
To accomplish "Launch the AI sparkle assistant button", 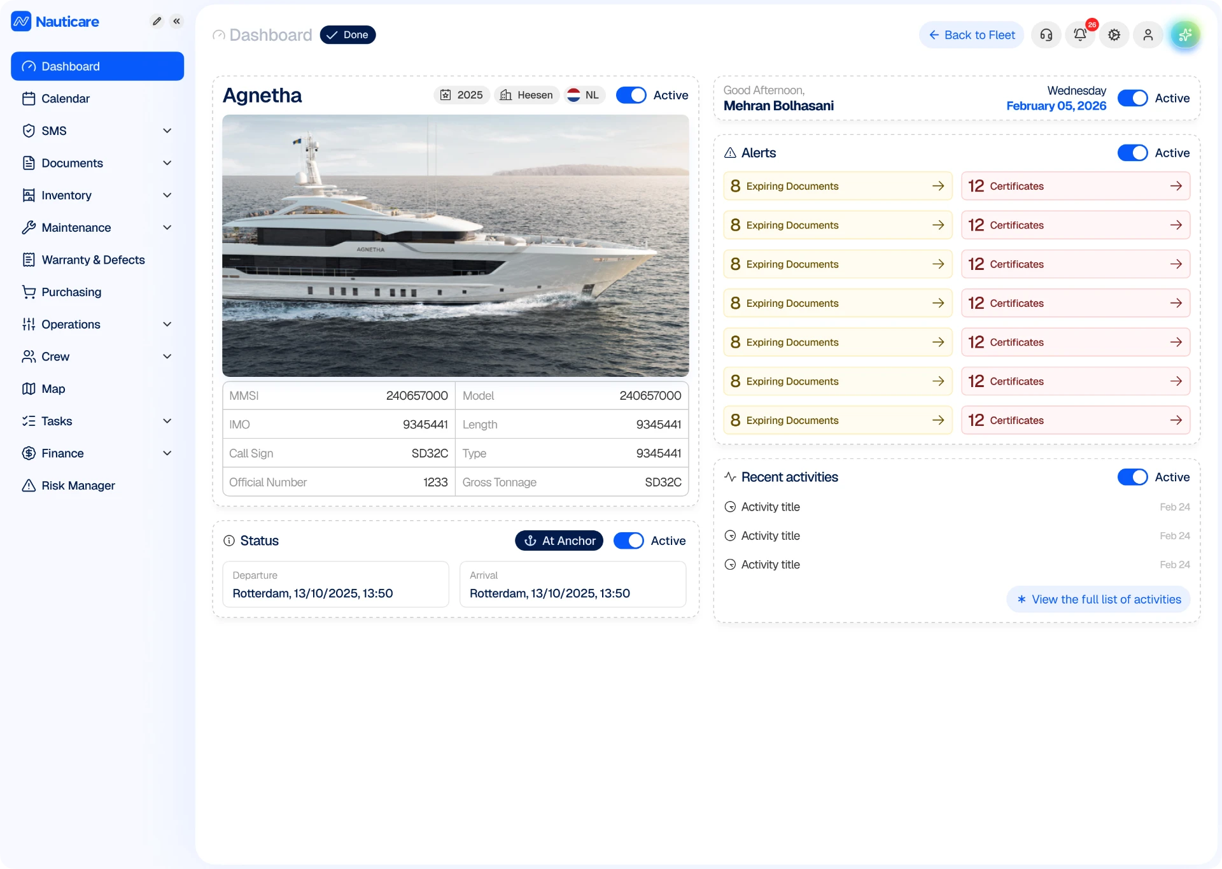I will (x=1185, y=35).
